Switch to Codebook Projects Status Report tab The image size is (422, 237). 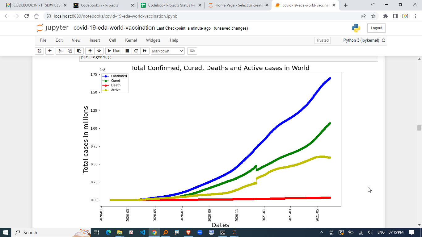171,5
